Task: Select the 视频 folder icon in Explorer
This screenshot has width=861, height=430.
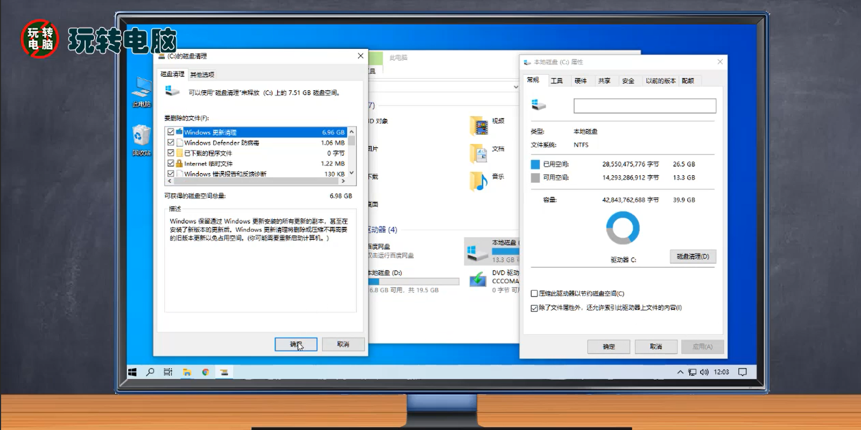Action: [478, 126]
